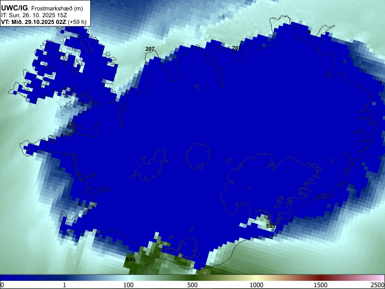Click the dark green band of the color scale
The image size is (385, 289).
[x=192, y=278]
